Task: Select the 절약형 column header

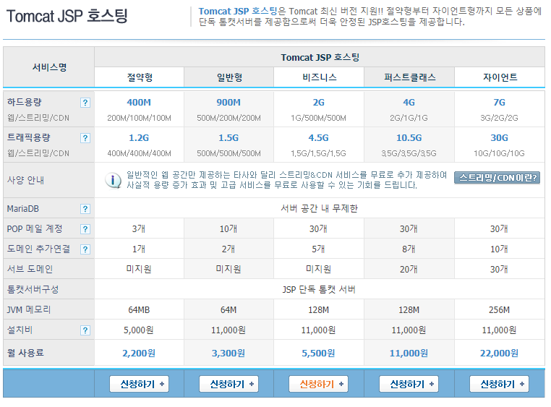Action: click(x=139, y=77)
